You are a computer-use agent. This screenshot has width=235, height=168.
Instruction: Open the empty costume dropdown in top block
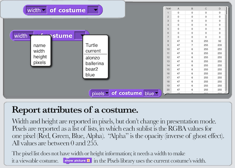[x=93, y=10]
